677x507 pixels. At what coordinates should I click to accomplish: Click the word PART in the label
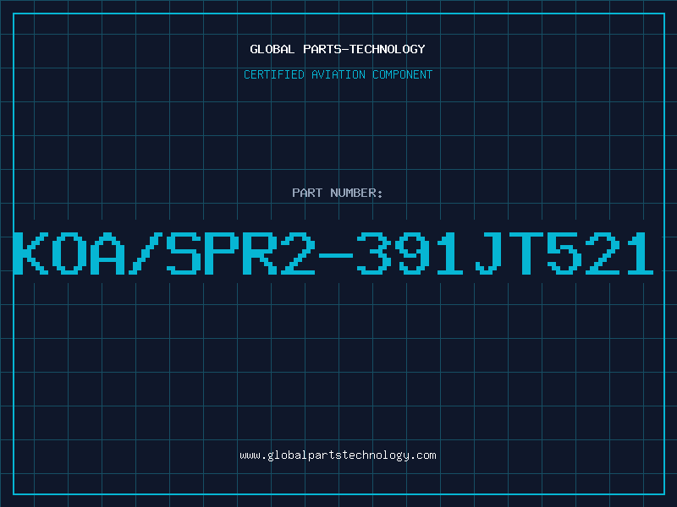click(307, 193)
